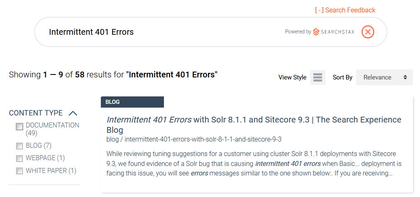Check the BLOG (7) filter
This screenshot has height=197, width=420.
pos(20,146)
